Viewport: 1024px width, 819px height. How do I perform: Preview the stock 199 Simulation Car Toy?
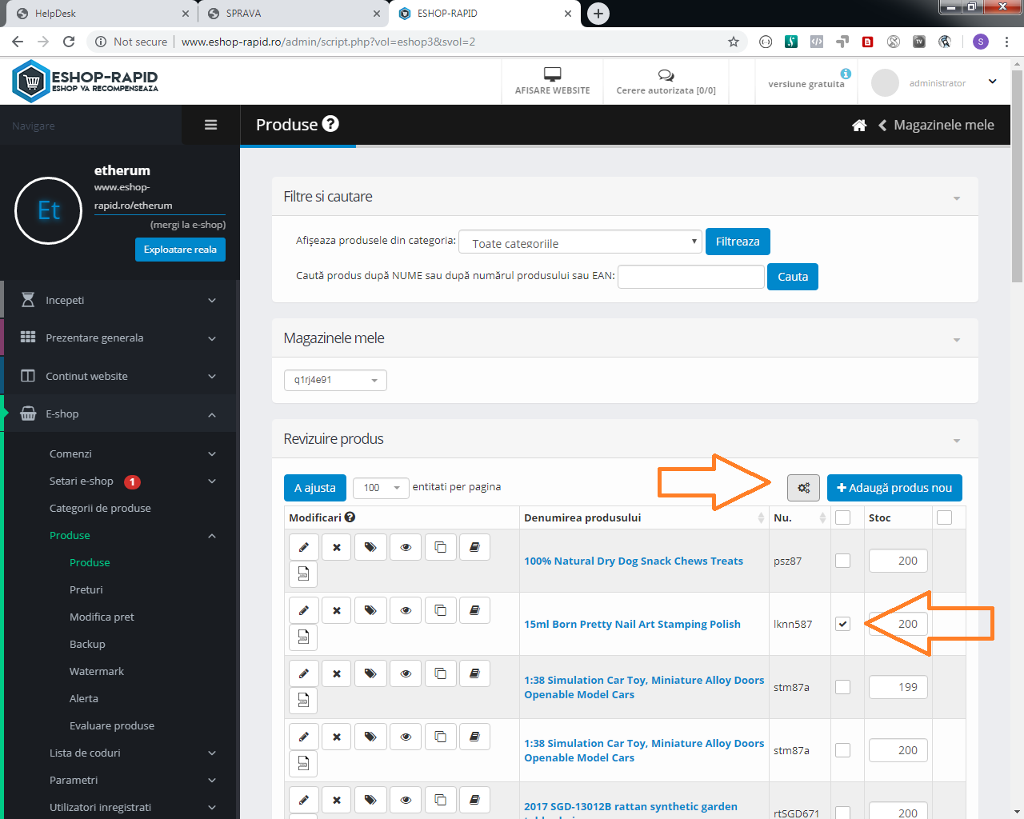406,673
